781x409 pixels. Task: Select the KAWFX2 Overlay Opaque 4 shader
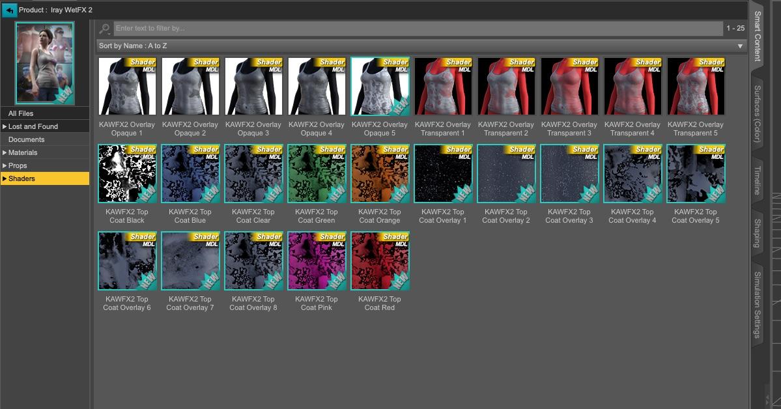(x=317, y=86)
